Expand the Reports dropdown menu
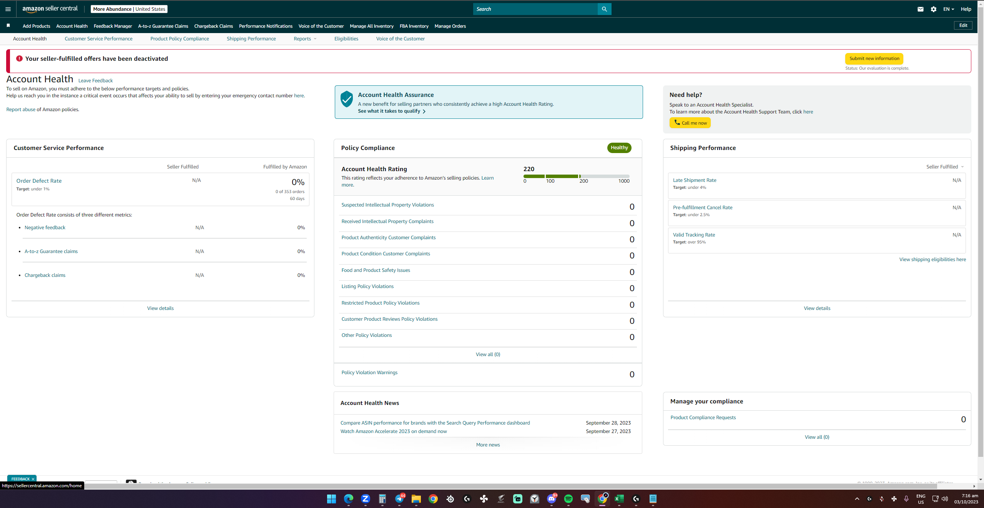The image size is (984, 508). [305, 38]
